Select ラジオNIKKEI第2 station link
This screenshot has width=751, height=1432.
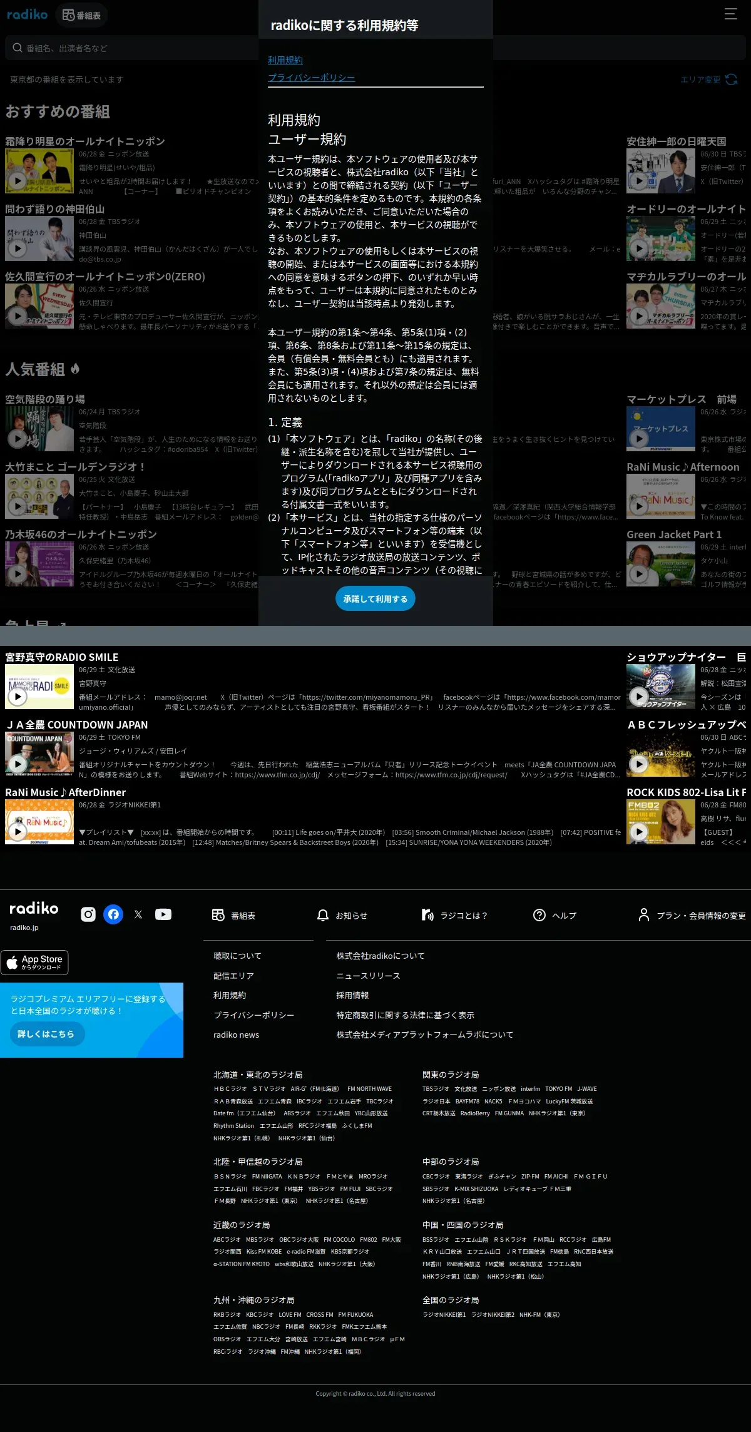[x=493, y=1315]
